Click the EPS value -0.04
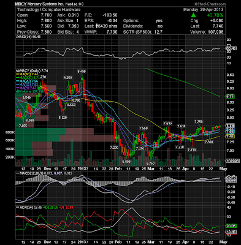241x245 pixels. point(112,21)
